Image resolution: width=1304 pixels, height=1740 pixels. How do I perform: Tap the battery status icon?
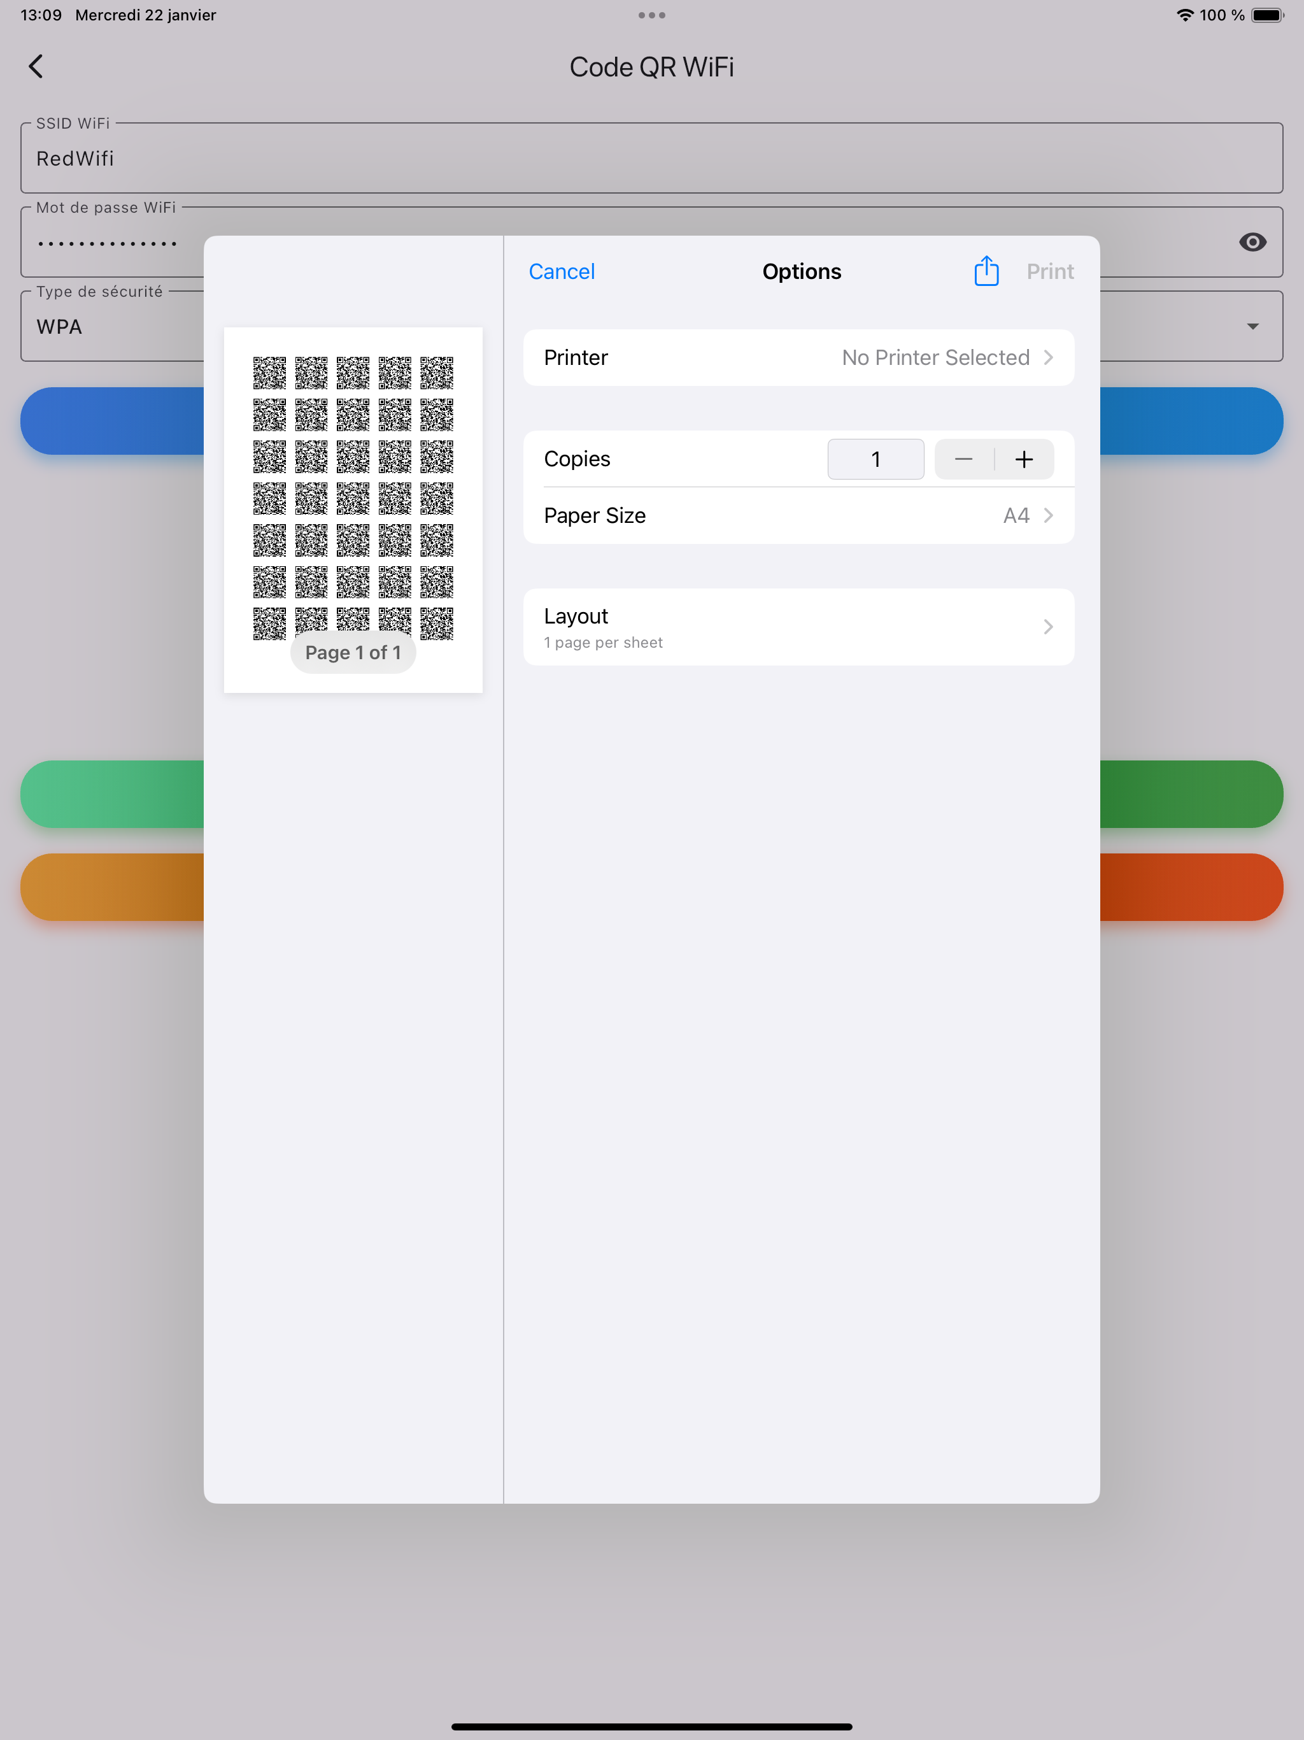pos(1268,15)
